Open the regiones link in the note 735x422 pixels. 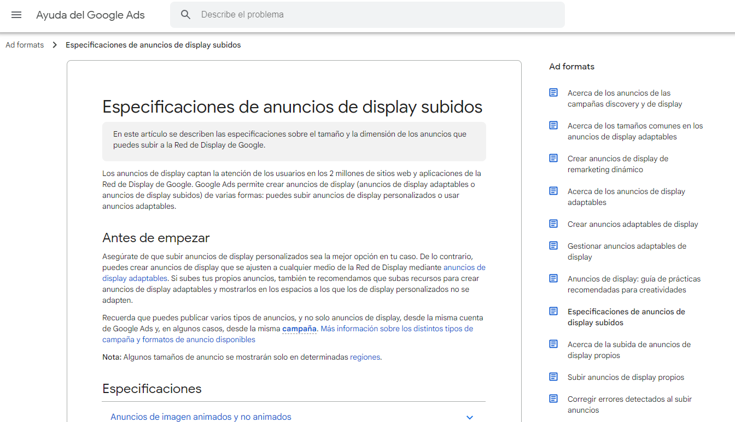365,357
